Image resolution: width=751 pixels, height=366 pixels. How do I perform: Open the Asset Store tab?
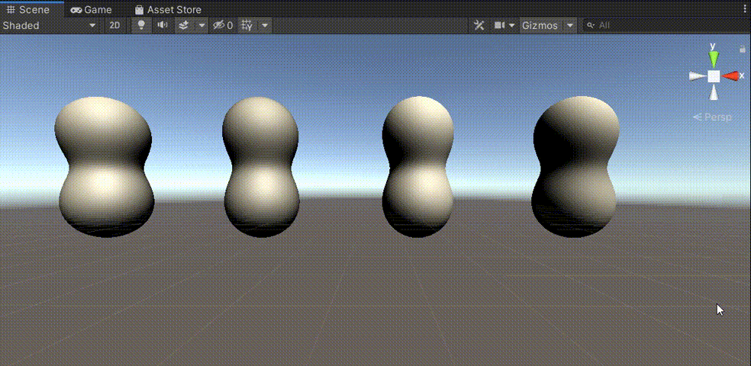(x=167, y=10)
